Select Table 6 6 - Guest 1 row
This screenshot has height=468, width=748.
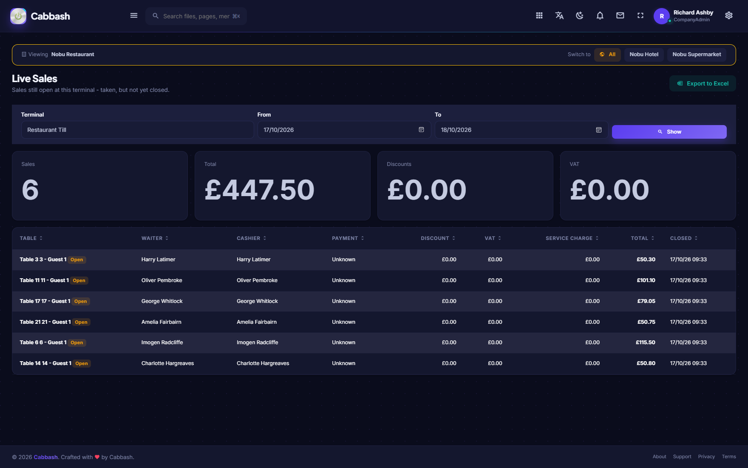374,342
